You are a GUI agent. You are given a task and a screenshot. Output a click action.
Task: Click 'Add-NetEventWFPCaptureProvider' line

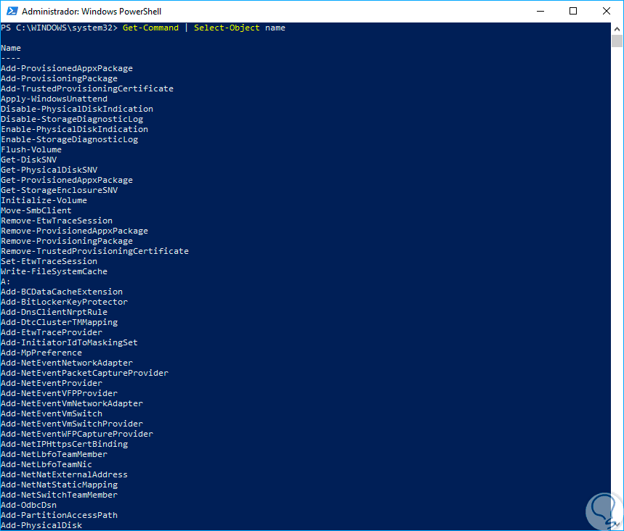point(77,434)
